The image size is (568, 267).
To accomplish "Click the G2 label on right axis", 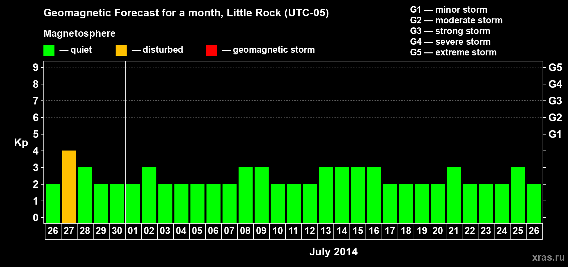I will tap(555, 117).
